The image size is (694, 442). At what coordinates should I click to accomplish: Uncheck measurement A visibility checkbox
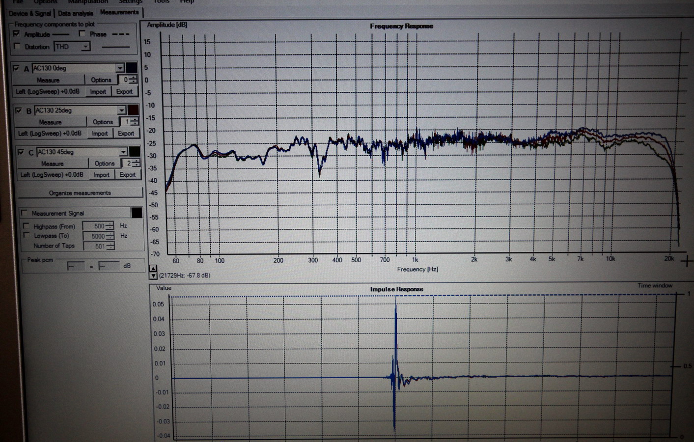[16, 68]
